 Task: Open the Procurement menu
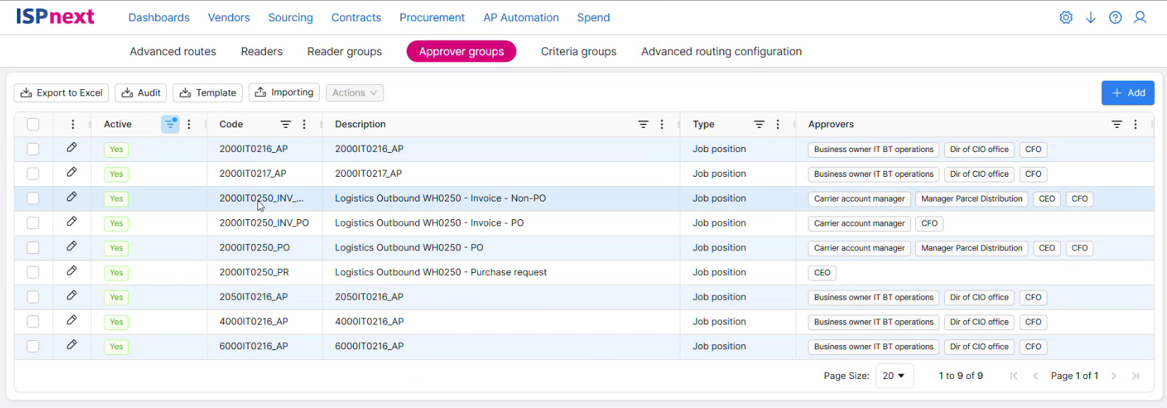[432, 18]
